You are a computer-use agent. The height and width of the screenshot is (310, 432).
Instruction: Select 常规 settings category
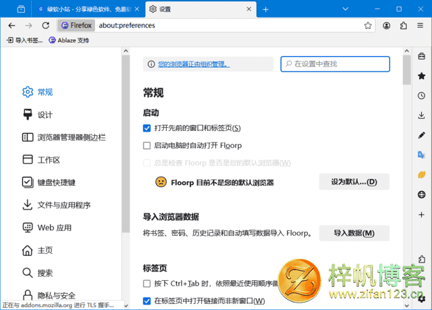tap(38, 92)
